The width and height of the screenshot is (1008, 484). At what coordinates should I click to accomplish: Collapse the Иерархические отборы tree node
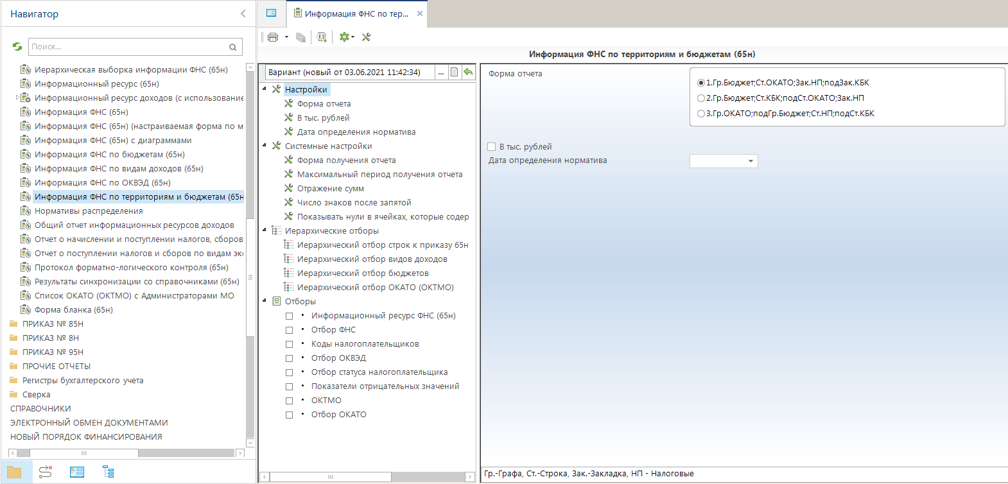point(265,230)
